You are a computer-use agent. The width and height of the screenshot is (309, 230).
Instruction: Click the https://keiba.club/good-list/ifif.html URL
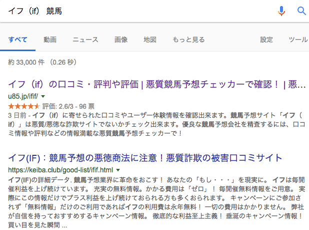tap(60, 170)
